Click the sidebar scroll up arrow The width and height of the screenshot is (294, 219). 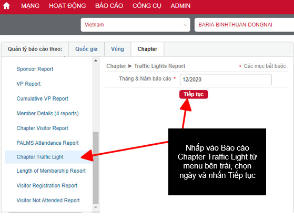coord(96,61)
